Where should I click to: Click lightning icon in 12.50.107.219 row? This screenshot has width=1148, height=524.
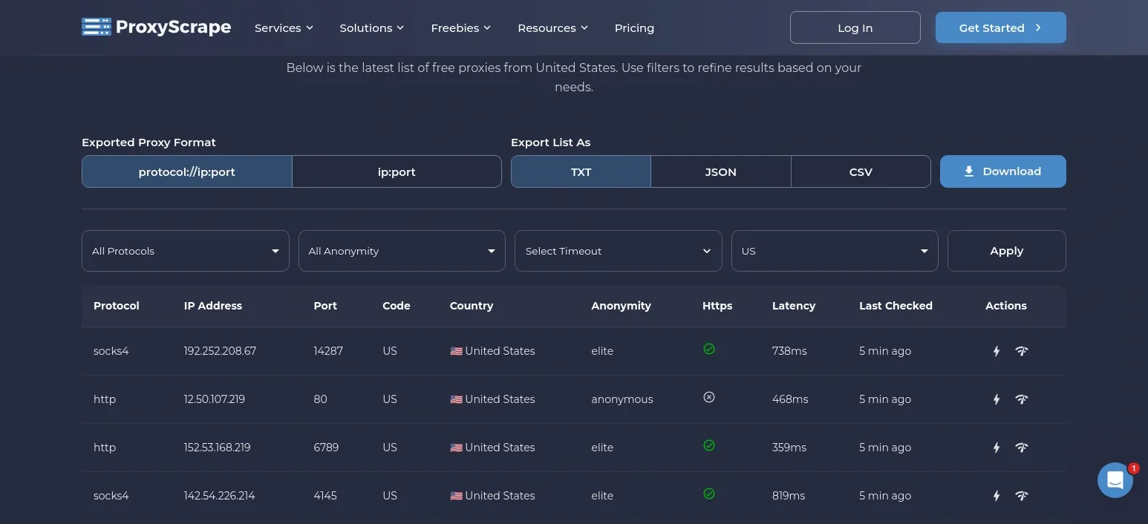(997, 399)
